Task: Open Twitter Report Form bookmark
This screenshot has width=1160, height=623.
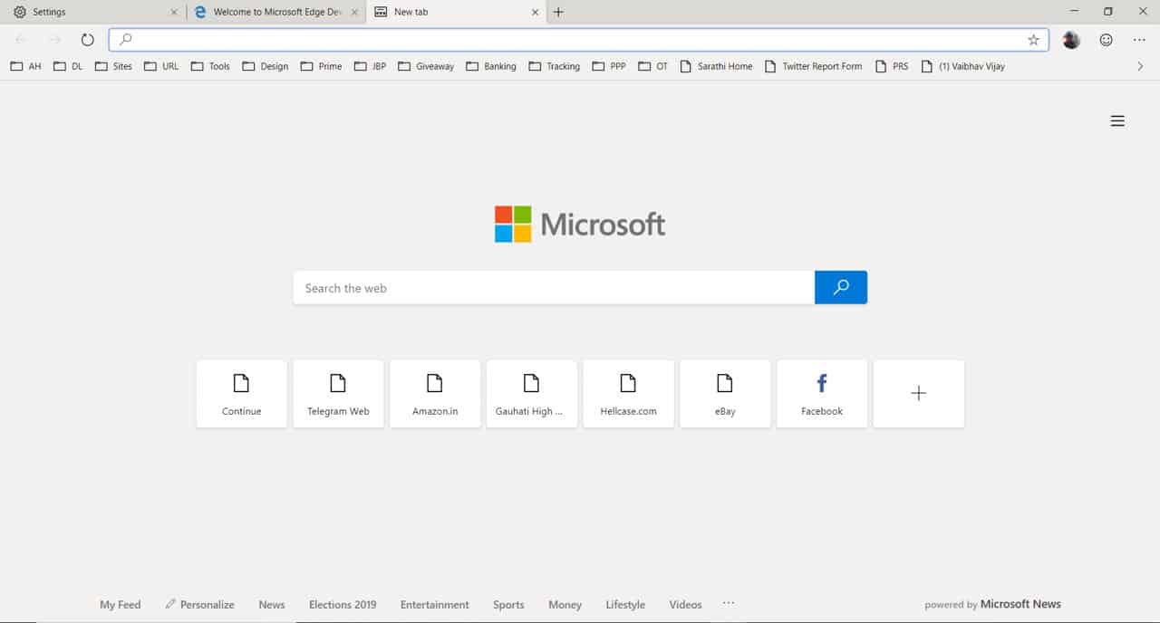Action: point(814,66)
